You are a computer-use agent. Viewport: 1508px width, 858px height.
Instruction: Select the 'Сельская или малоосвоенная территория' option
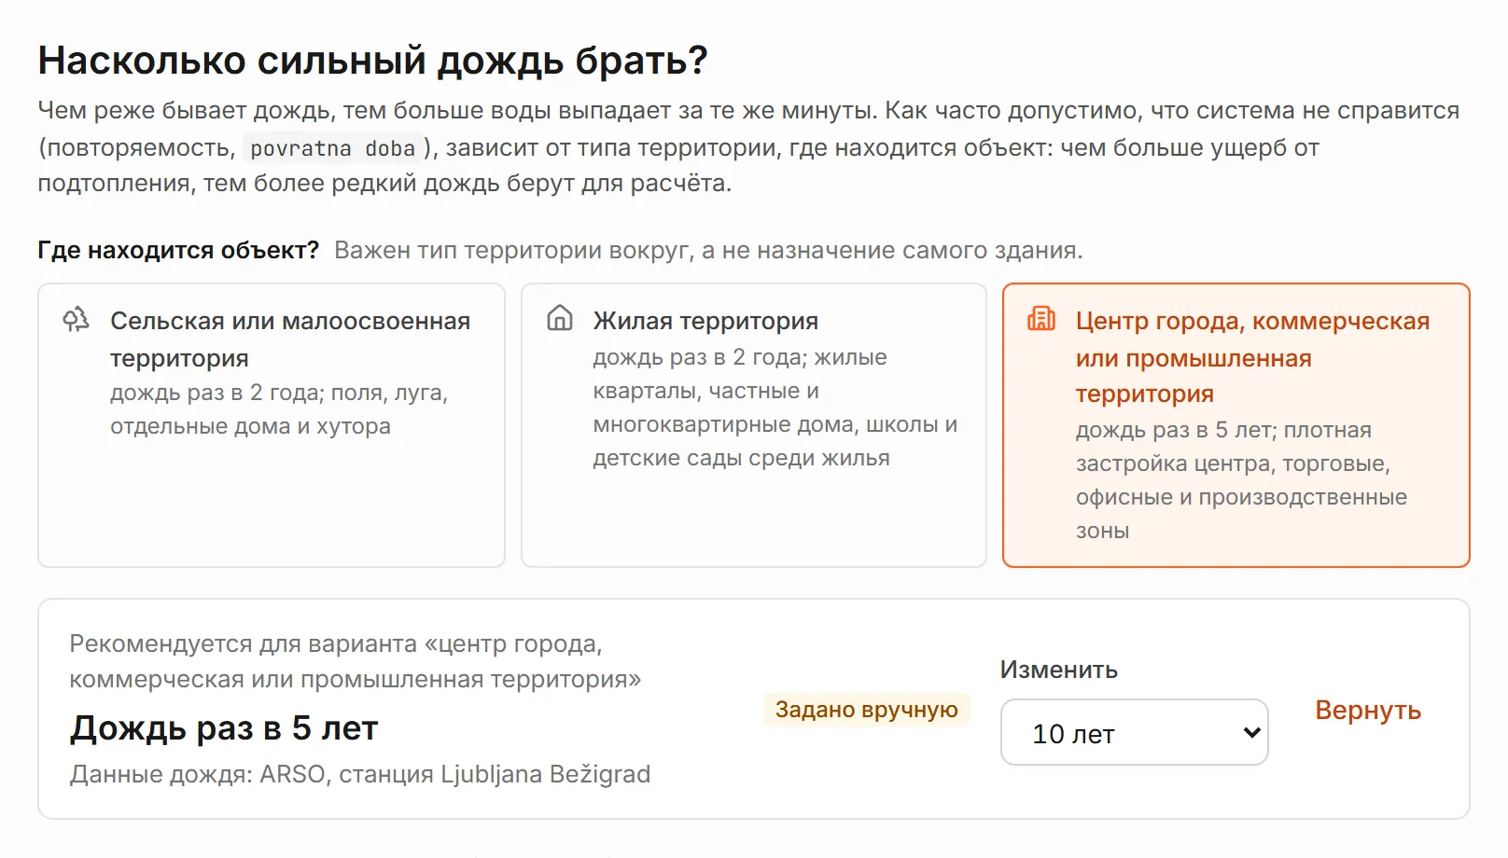(x=272, y=425)
